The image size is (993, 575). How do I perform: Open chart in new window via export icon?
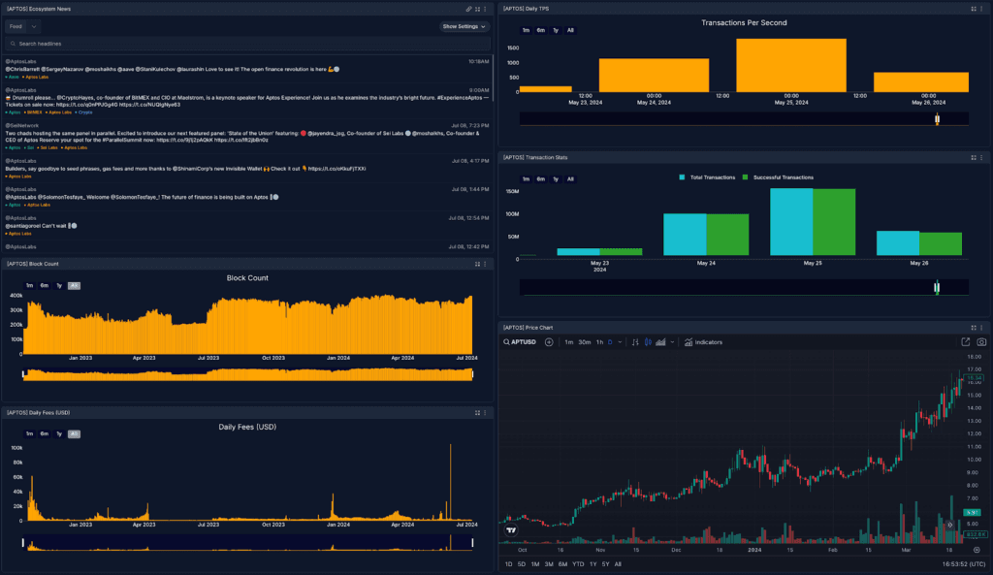pyautogui.click(x=966, y=341)
